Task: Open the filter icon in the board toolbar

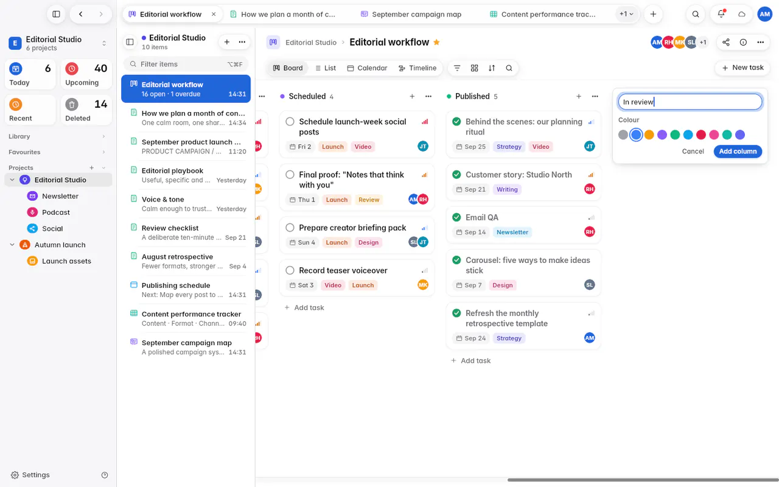Action: pos(457,68)
